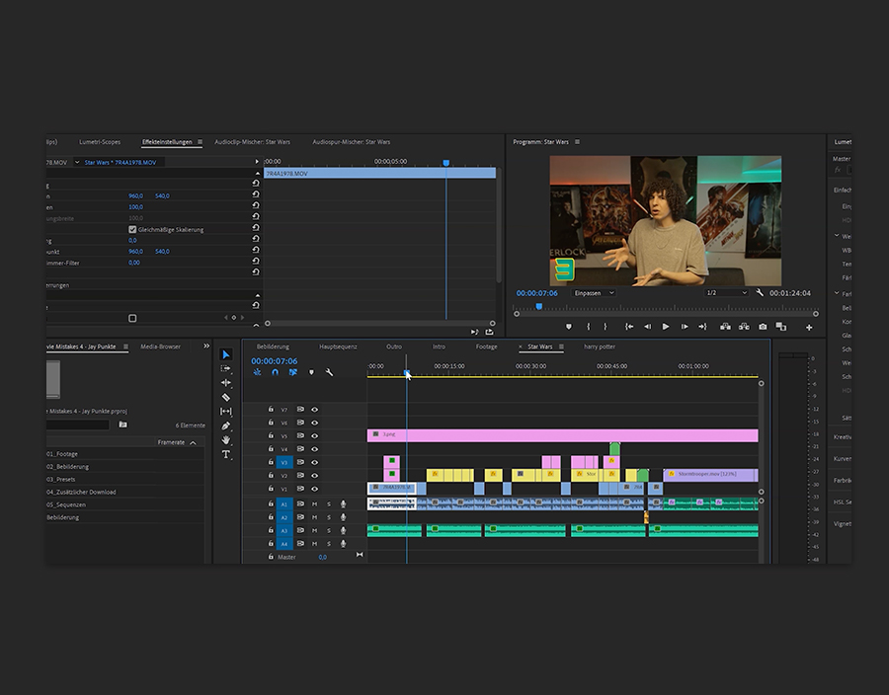889x695 pixels.
Task: Uncheck Gleichmäßige Skalierung checkbox
Action: pyautogui.click(x=133, y=229)
